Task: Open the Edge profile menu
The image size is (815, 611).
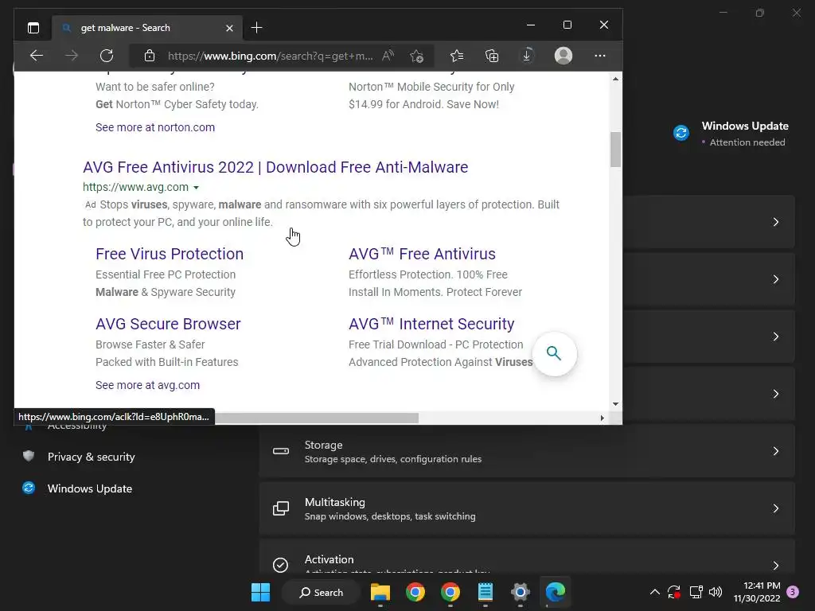Action: [563, 56]
